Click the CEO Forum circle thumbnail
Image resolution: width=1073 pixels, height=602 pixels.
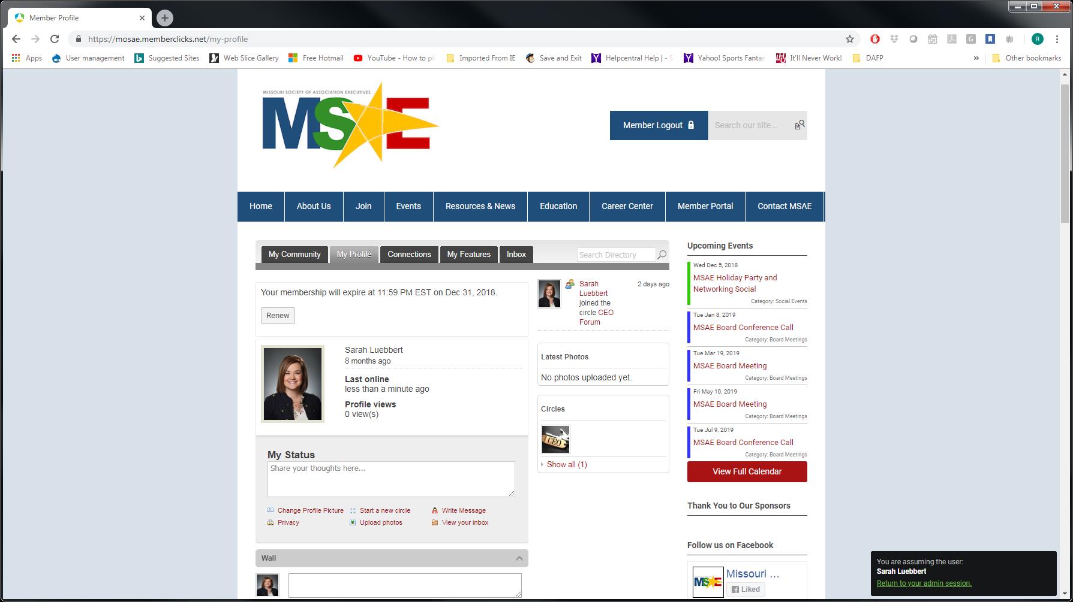click(555, 440)
